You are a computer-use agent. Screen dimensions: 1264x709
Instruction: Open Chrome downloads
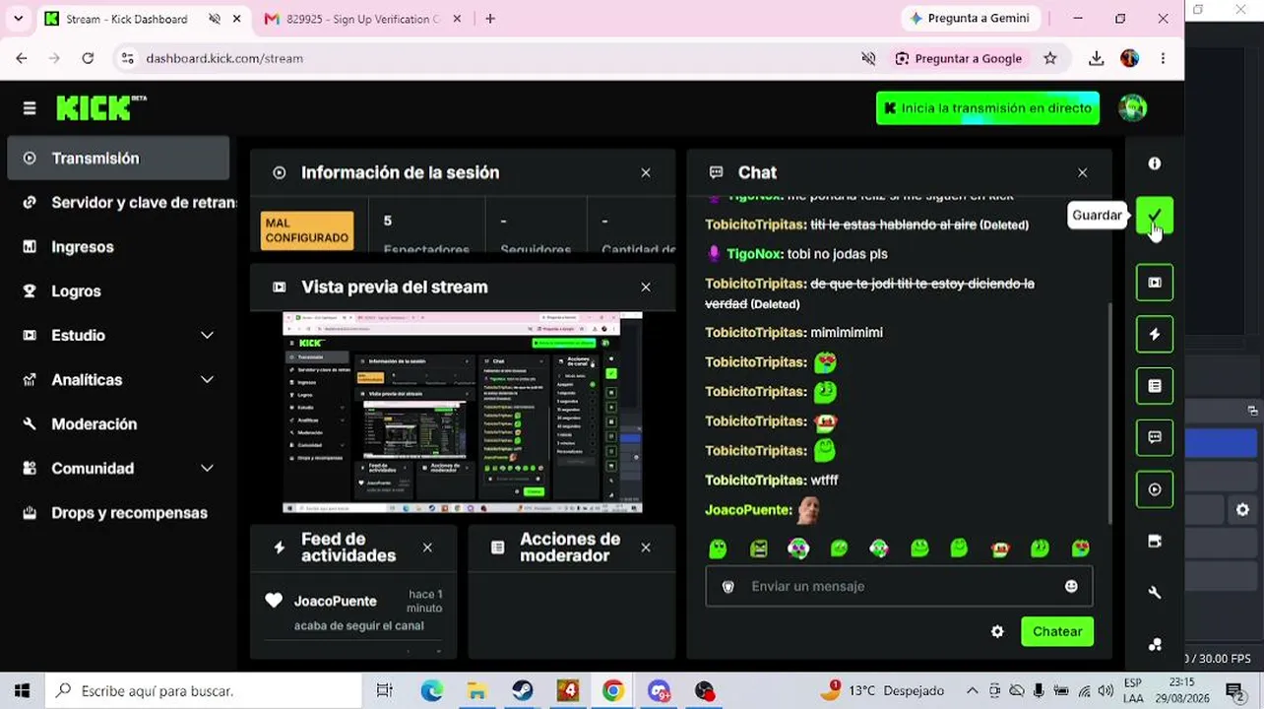[1096, 58]
